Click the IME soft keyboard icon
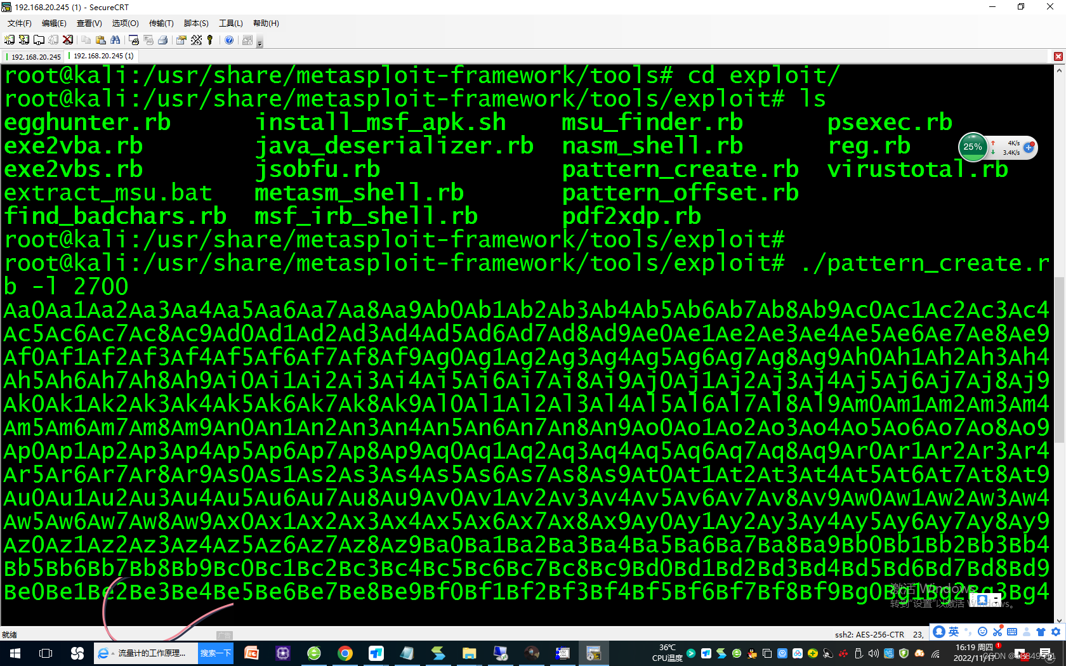The image size is (1066, 666). pyautogui.click(x=1012, y=632)
